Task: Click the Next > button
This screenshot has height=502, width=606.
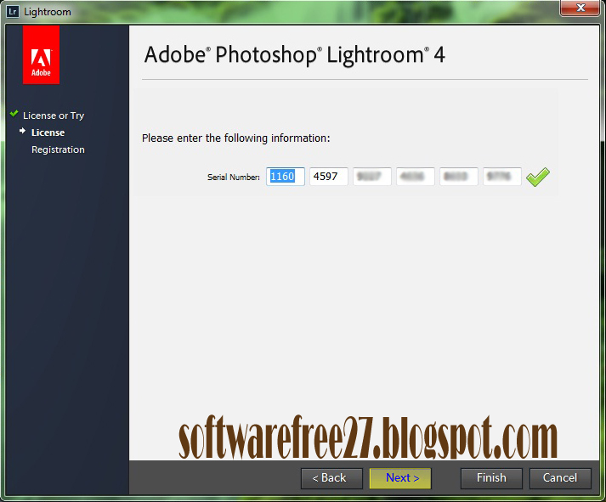Action: 400,478
